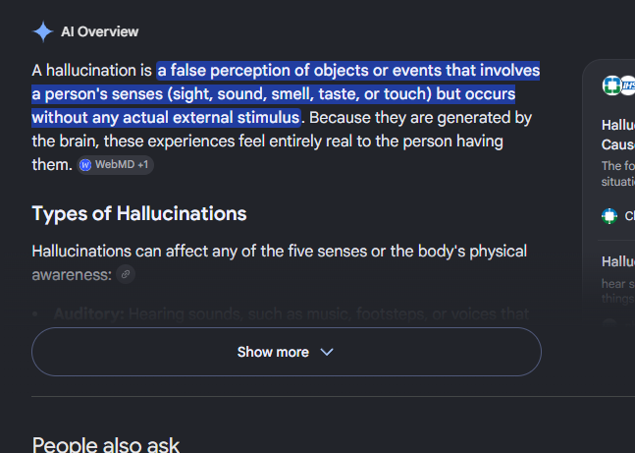Click the WebMD logo in the source chip

click(85, 165)
